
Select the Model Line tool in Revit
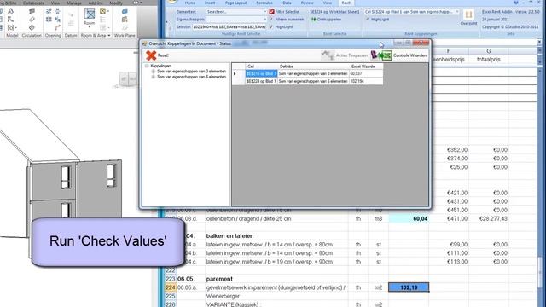click(10, 19)
